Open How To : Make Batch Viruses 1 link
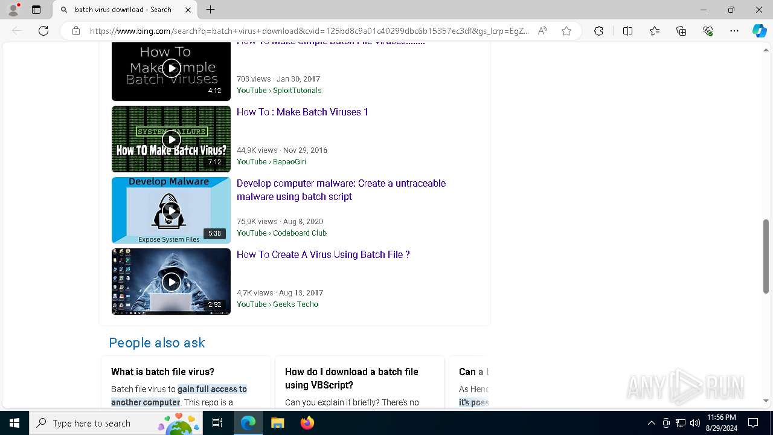The height and width of the screenshot is (435, 773). pyautogui.click(x=303, y=112)
